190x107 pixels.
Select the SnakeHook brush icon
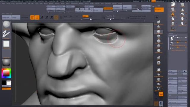pos(159,84)
